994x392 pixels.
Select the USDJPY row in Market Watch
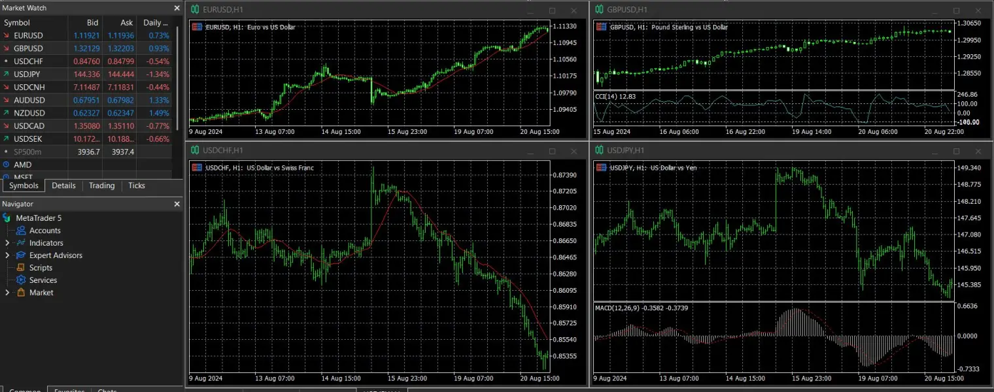[x=86, y=74]
